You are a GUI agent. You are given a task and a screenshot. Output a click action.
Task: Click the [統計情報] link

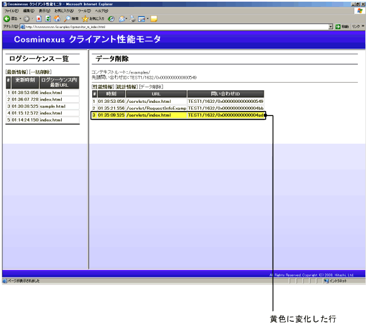(x=127, y=87)
